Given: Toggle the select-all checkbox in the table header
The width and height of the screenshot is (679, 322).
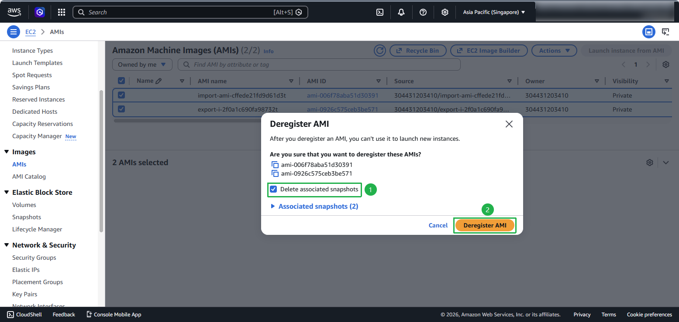Looking at the screenshot, I should (x=121, y=81).
